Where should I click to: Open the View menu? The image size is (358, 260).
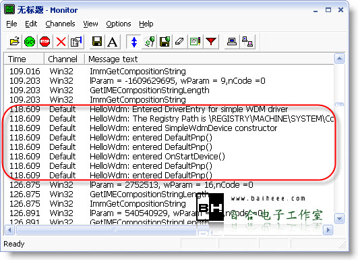coord(90,24)
